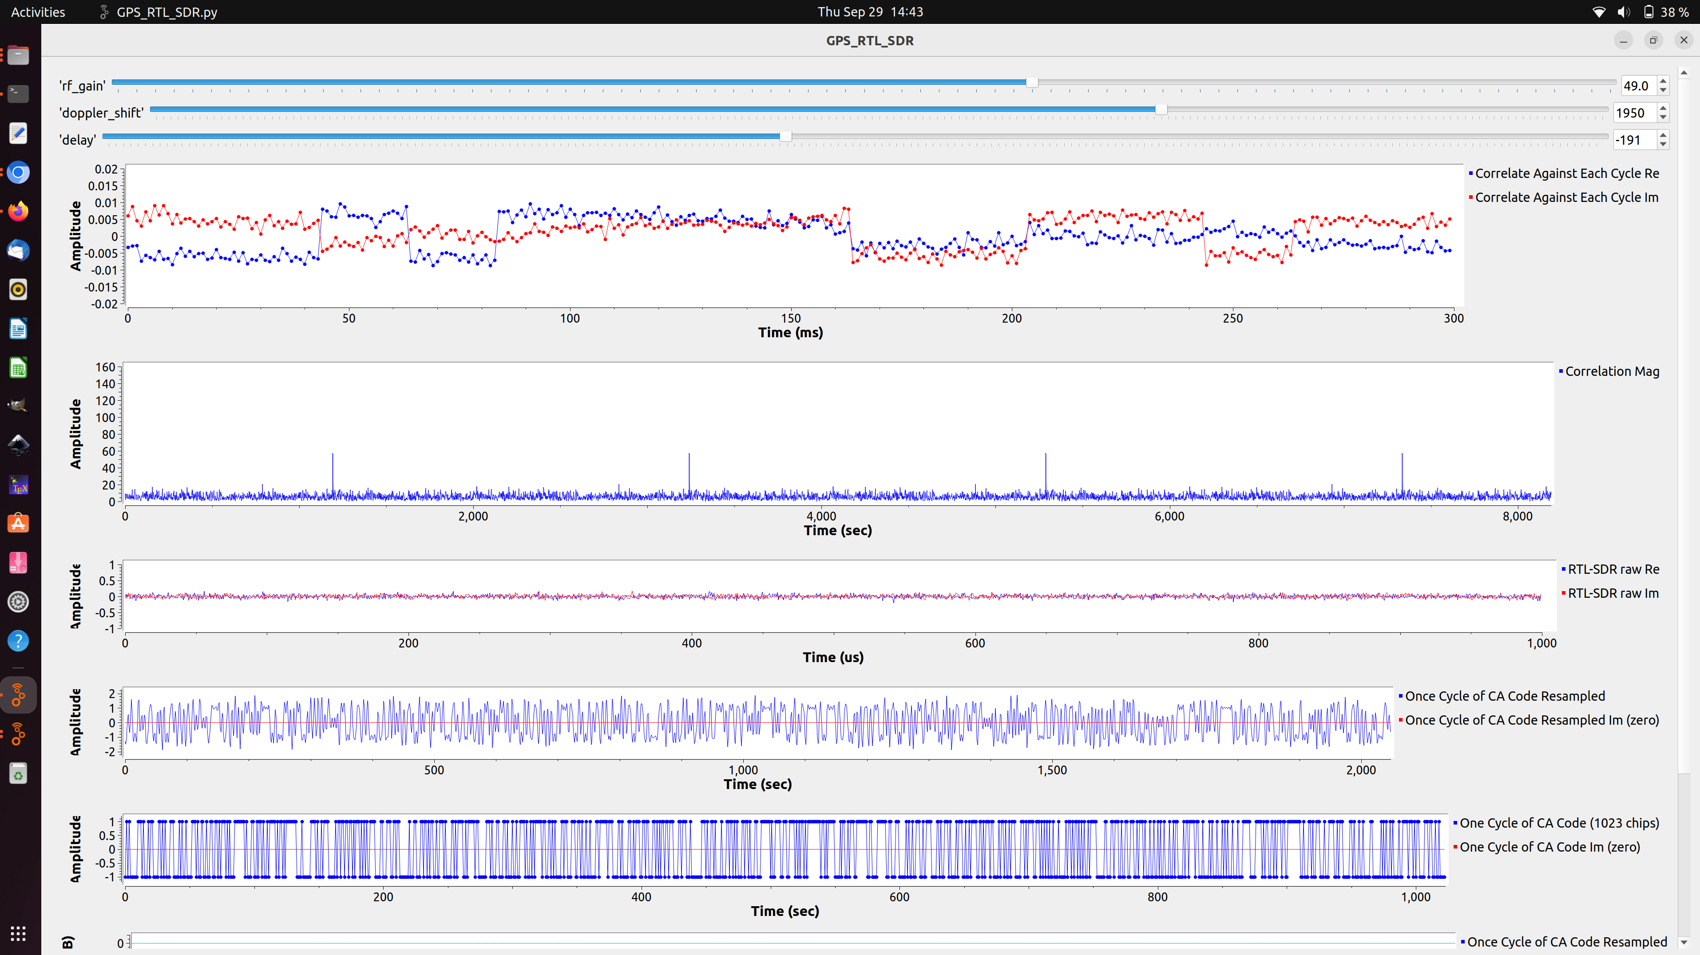Image resolution: width=1700 pixels, height=955 pixels.
Task: Decrease doppler_shift with the down stepper arrow
Action: point(1663,118)
